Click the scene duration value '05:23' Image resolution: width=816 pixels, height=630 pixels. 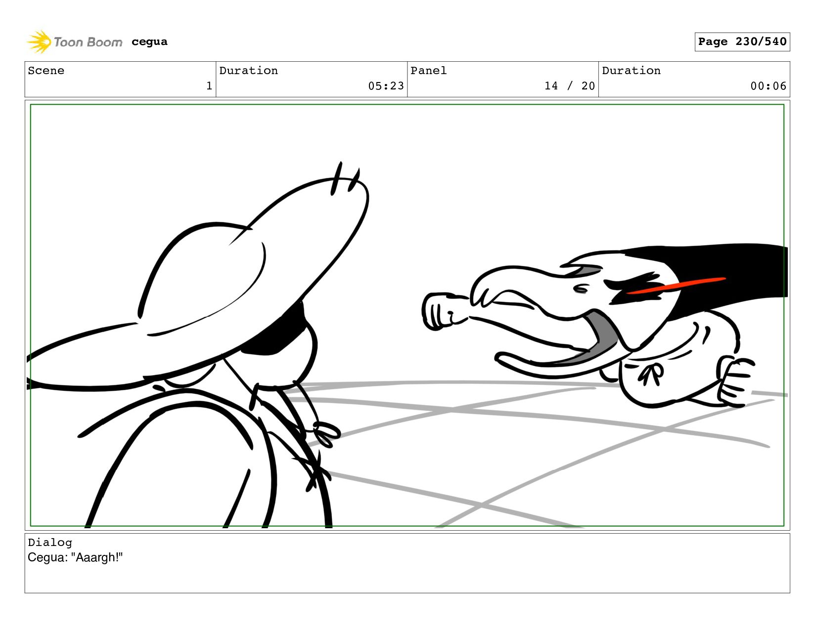tap(386, 86)
